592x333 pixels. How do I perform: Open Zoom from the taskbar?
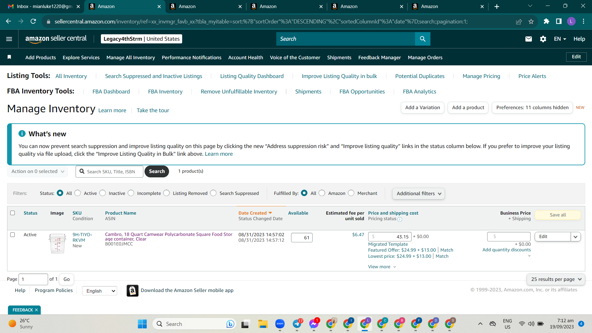pos(280,324)
